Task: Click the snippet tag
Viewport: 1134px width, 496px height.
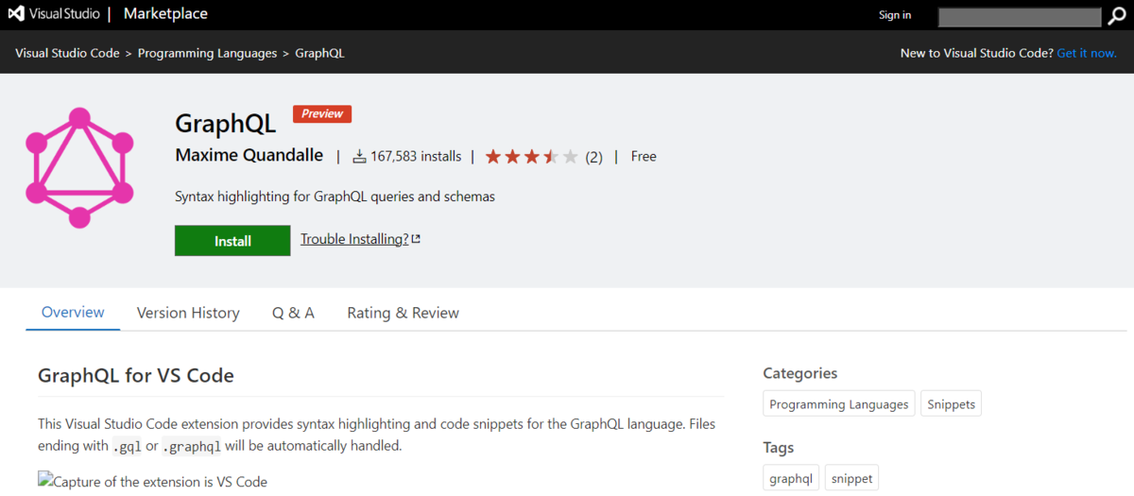Action: (x=851, y=478)
